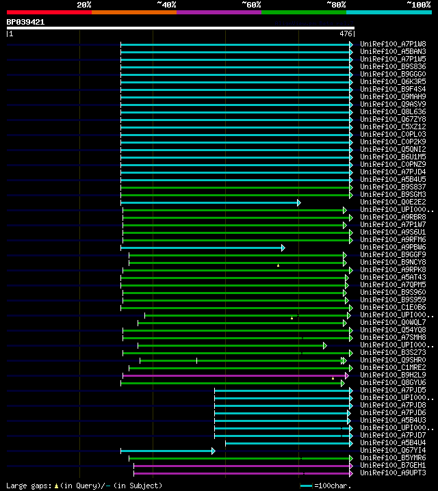Select hit label UniRef100_B9GGF9
438x491 pixels.
click(393, 254)
